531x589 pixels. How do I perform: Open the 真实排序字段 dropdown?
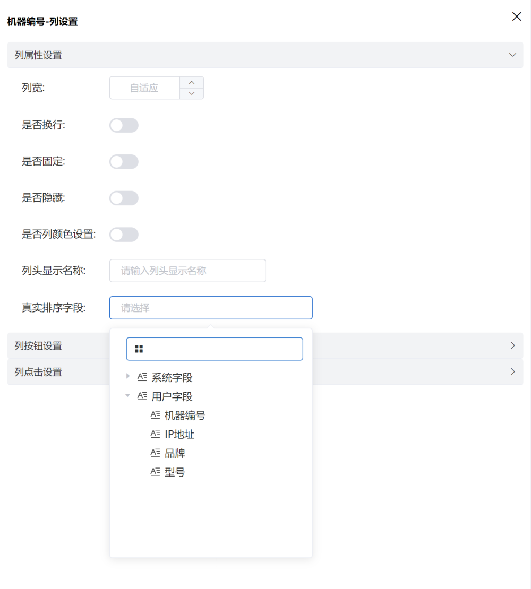(x=211, y=308)
